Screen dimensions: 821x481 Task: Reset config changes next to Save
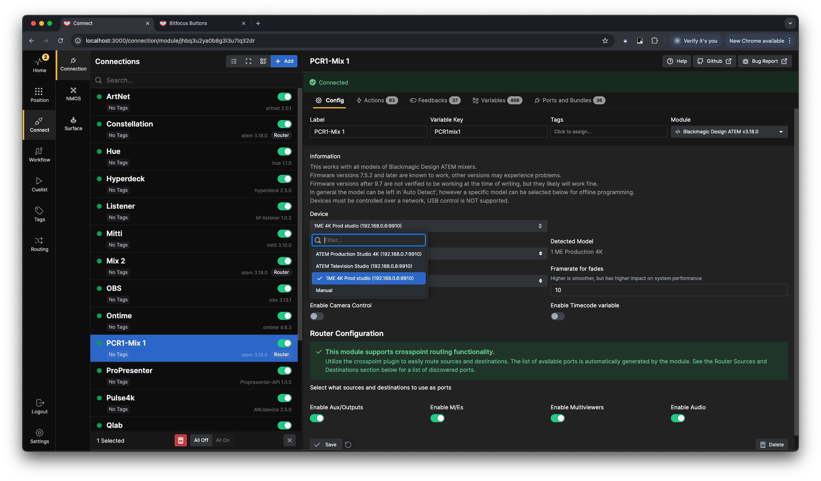pyautogui.click(x=348, y=444)
